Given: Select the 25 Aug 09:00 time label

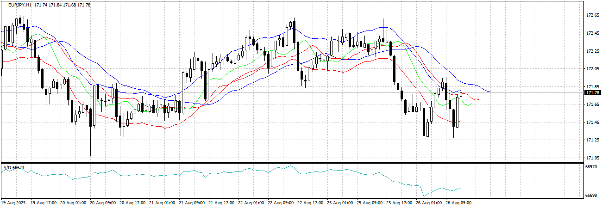Looking at the screenshot, I should (x=370, y=203).
